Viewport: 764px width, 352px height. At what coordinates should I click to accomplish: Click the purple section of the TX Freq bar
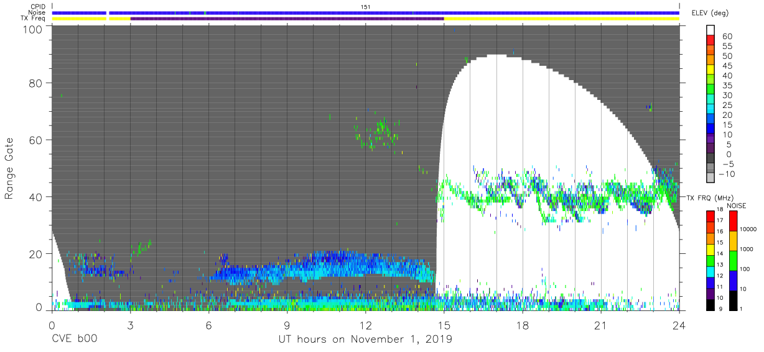point(287,19)
